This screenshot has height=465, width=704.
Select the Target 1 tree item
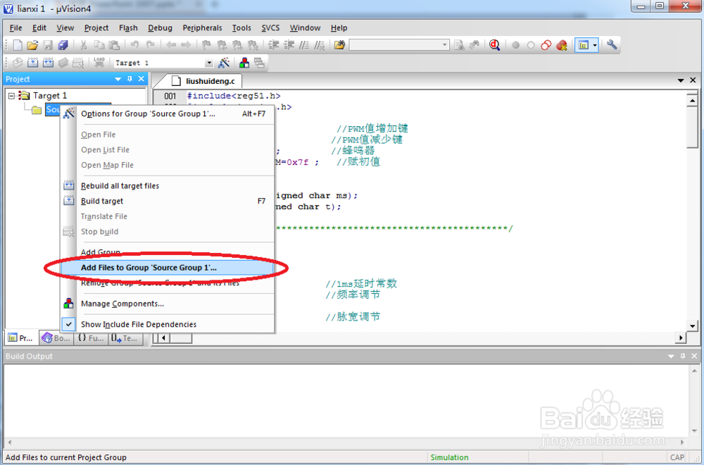49,96
